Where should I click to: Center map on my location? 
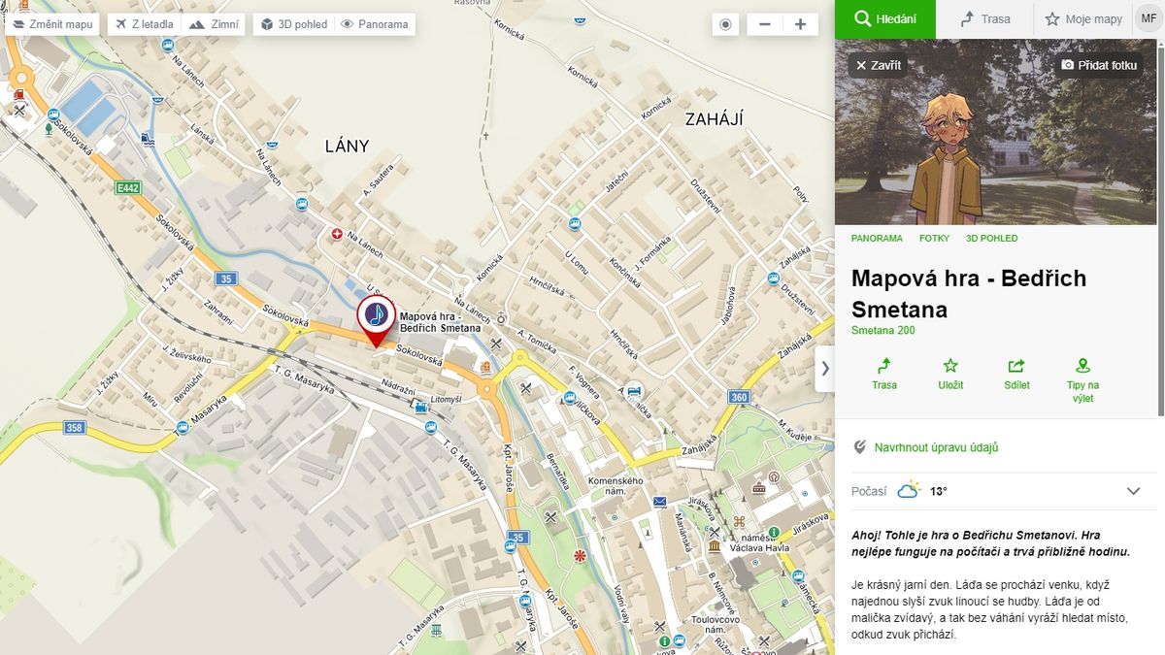(725, 24)
